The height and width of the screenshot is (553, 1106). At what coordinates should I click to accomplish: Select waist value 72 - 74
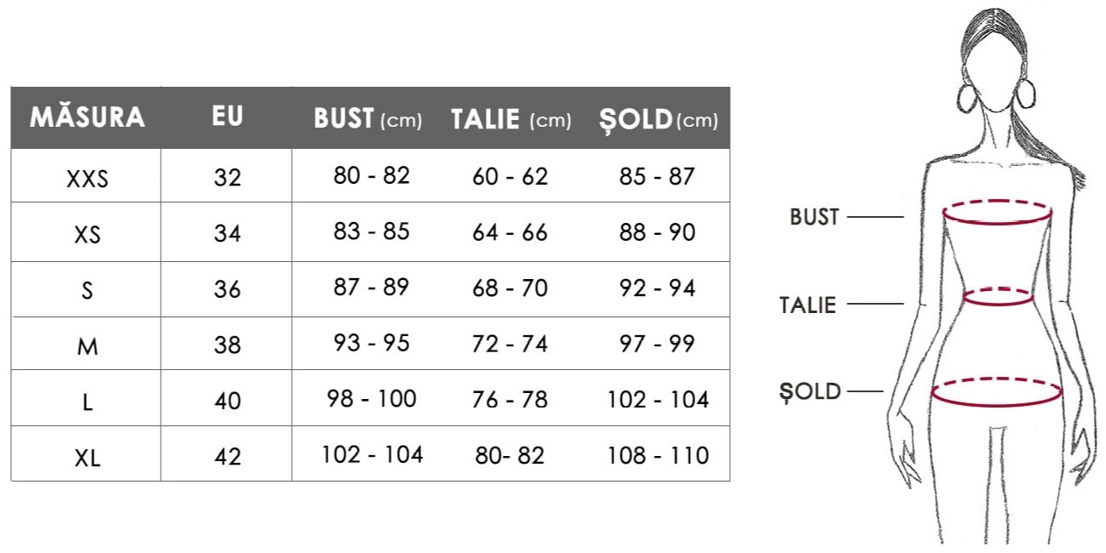click(x=510, y=344)
